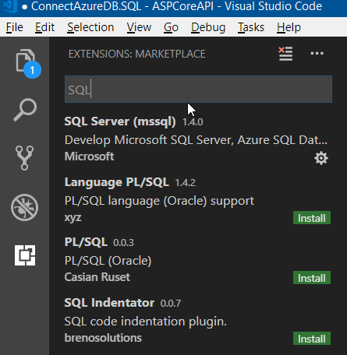
Task: Select the Language PL/SQL extension title
Action: tap(117, 182)
